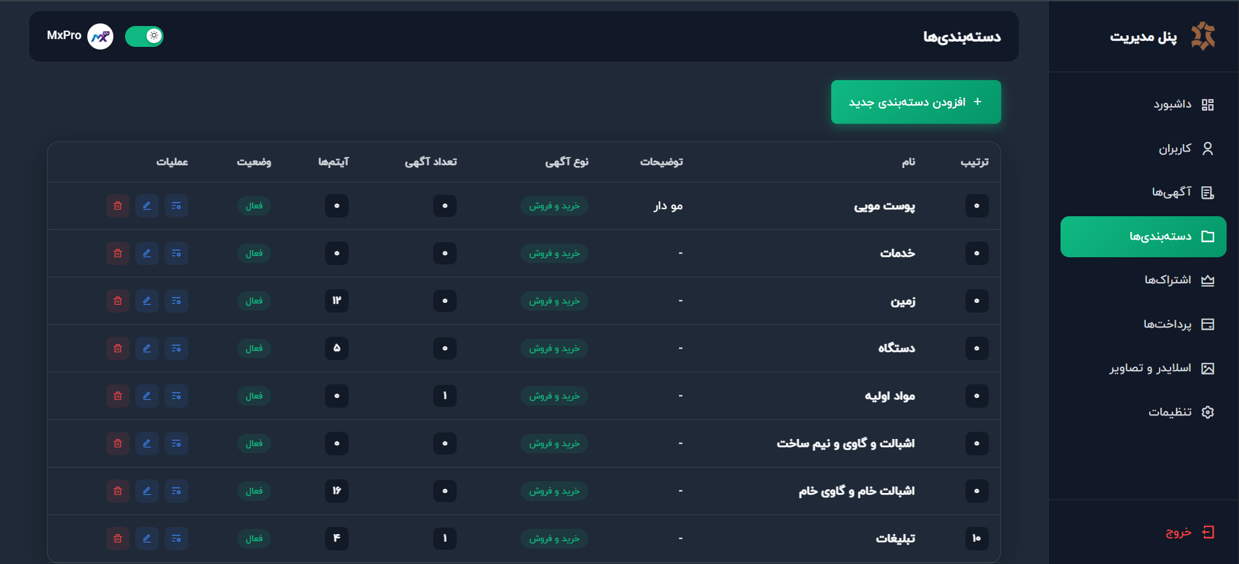This screenshot has width=1239, height=564.
Task: Click the نام column header
Action: (x=909, y=162)
